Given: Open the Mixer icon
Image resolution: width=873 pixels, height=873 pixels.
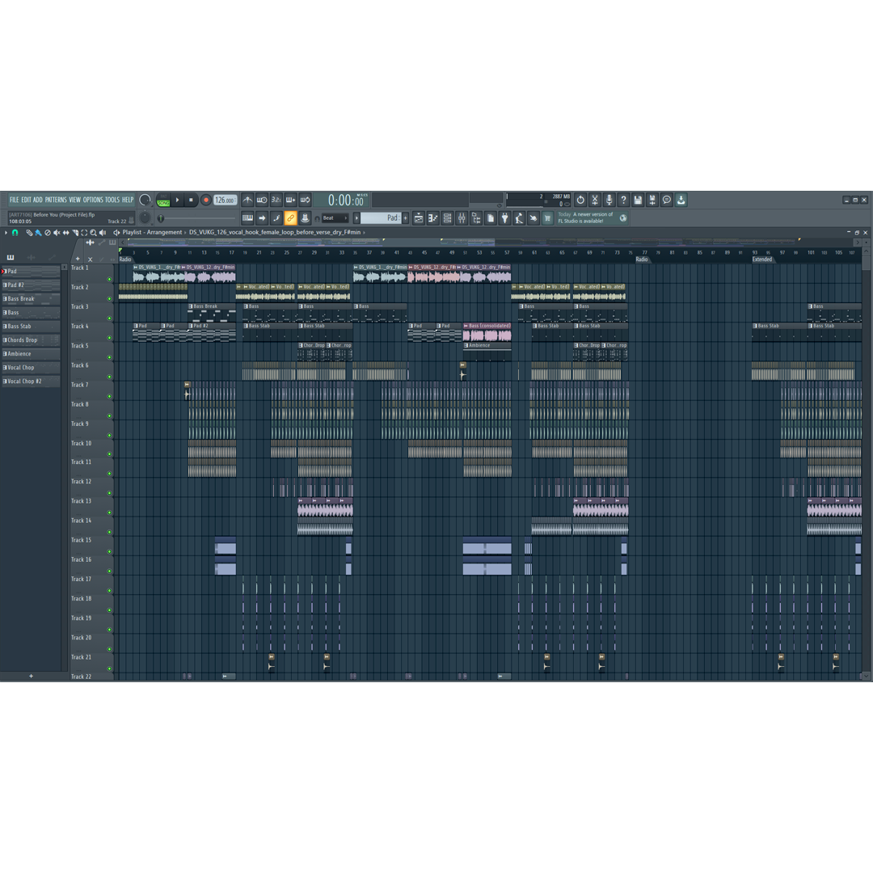Looking at the screenshot, I should [462, 217].
